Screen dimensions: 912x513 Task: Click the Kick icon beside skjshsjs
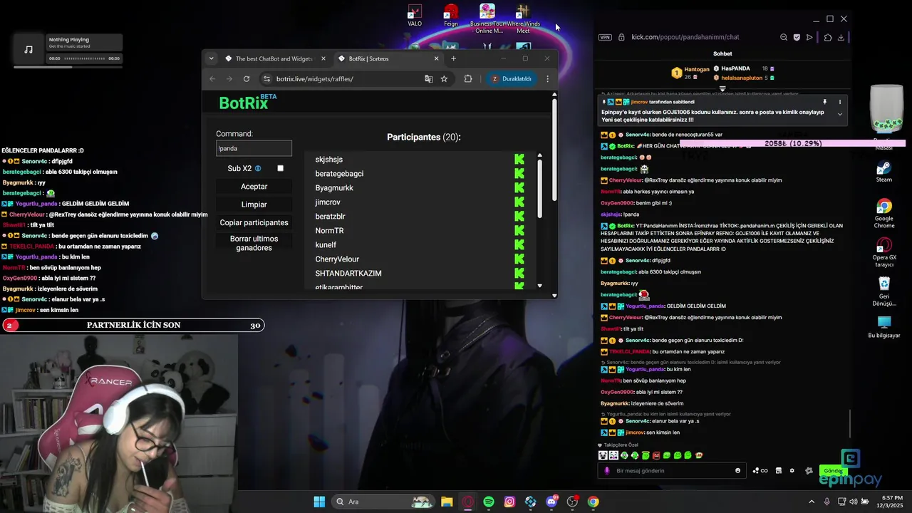pos(519,160)
